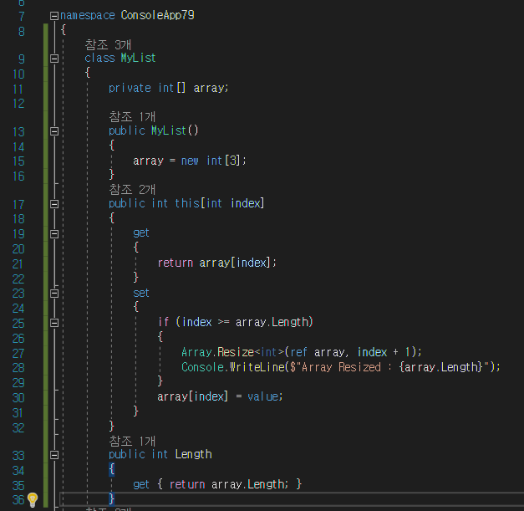Collapse the MyList() constructor block
524x511 pixels.
54,131
